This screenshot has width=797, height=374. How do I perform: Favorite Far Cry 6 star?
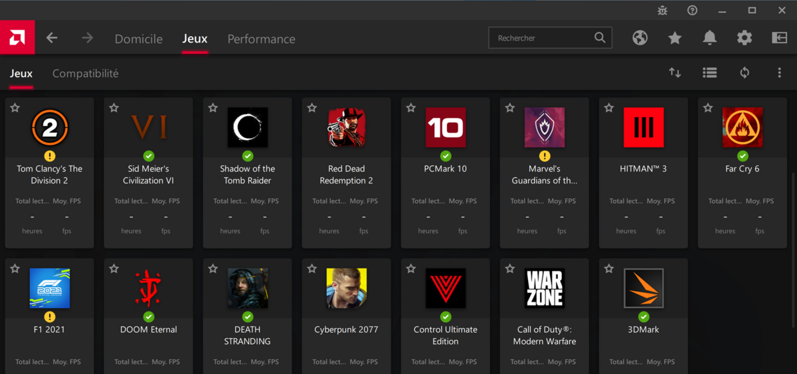[708, 108]
